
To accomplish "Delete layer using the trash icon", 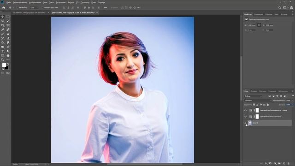I will pos(289,164).
